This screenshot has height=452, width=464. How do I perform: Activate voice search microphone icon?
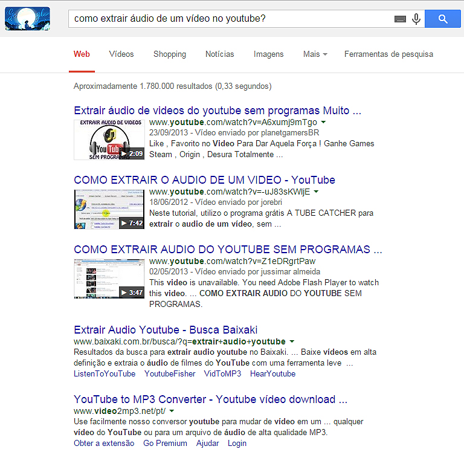(416, 19)
